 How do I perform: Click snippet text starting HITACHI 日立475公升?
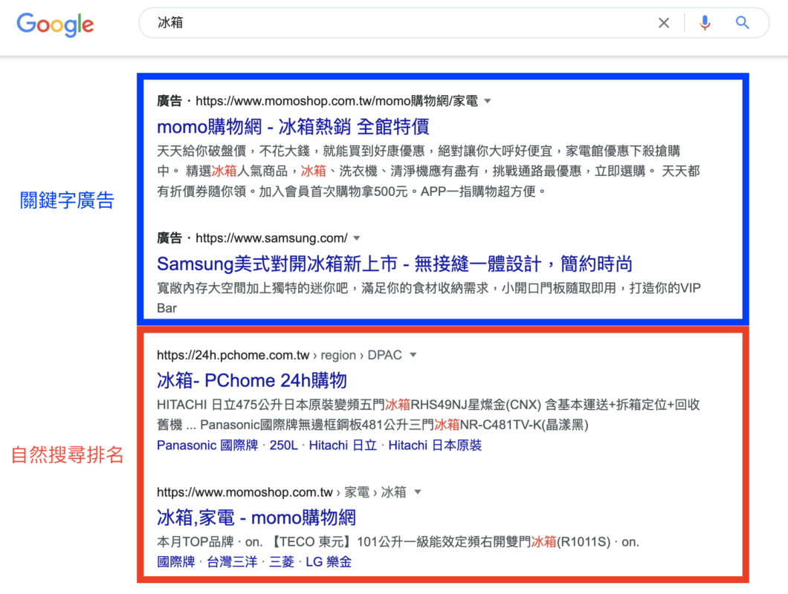tap(428, 415)
